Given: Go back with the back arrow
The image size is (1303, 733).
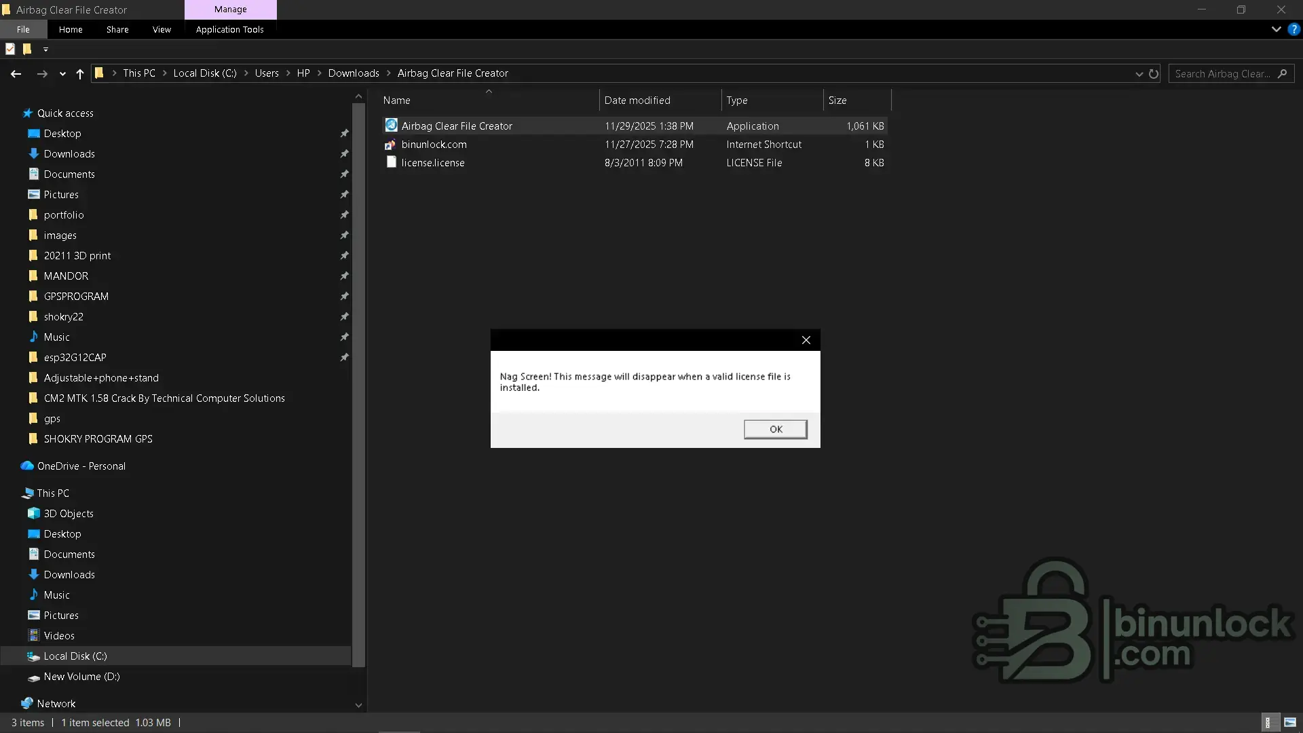Looking at the screenshot, I should pyautogui.click(x=16, y=73).
